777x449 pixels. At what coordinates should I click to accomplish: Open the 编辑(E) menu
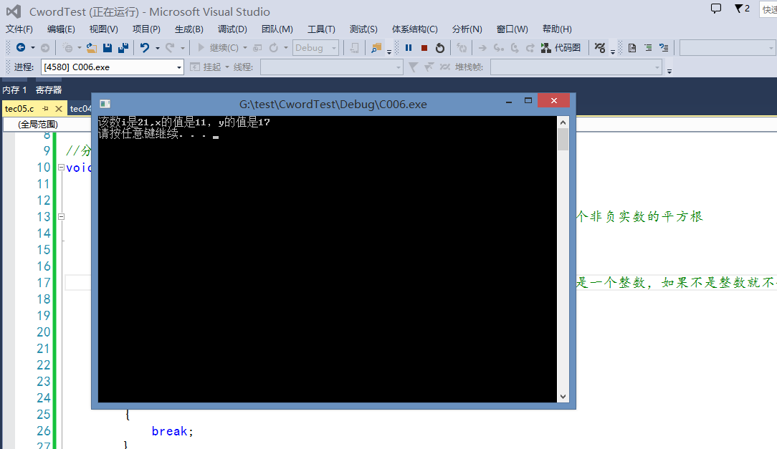tap(61, 29)
